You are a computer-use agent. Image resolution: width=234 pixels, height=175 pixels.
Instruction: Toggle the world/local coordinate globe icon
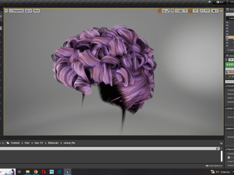(x=173, y=11)
